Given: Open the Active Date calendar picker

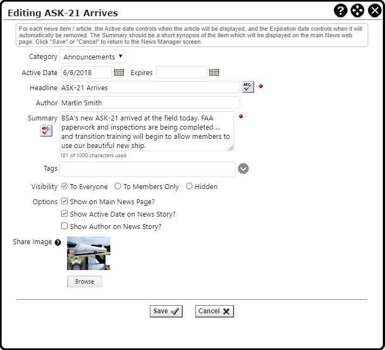Looking at the screenshot, I should (x=119, y=72).
